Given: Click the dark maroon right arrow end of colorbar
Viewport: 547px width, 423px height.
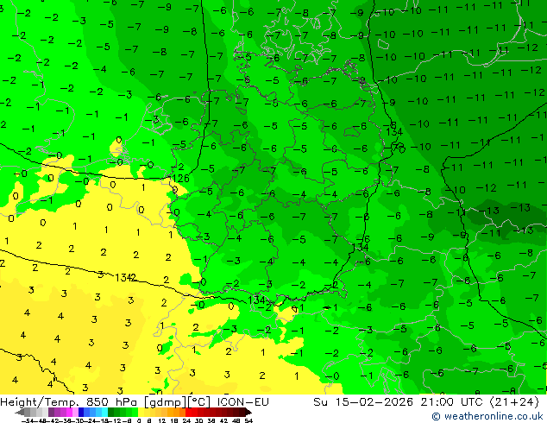Looking at the screenshot, I should pyautogui.click(x=248, y=412).
